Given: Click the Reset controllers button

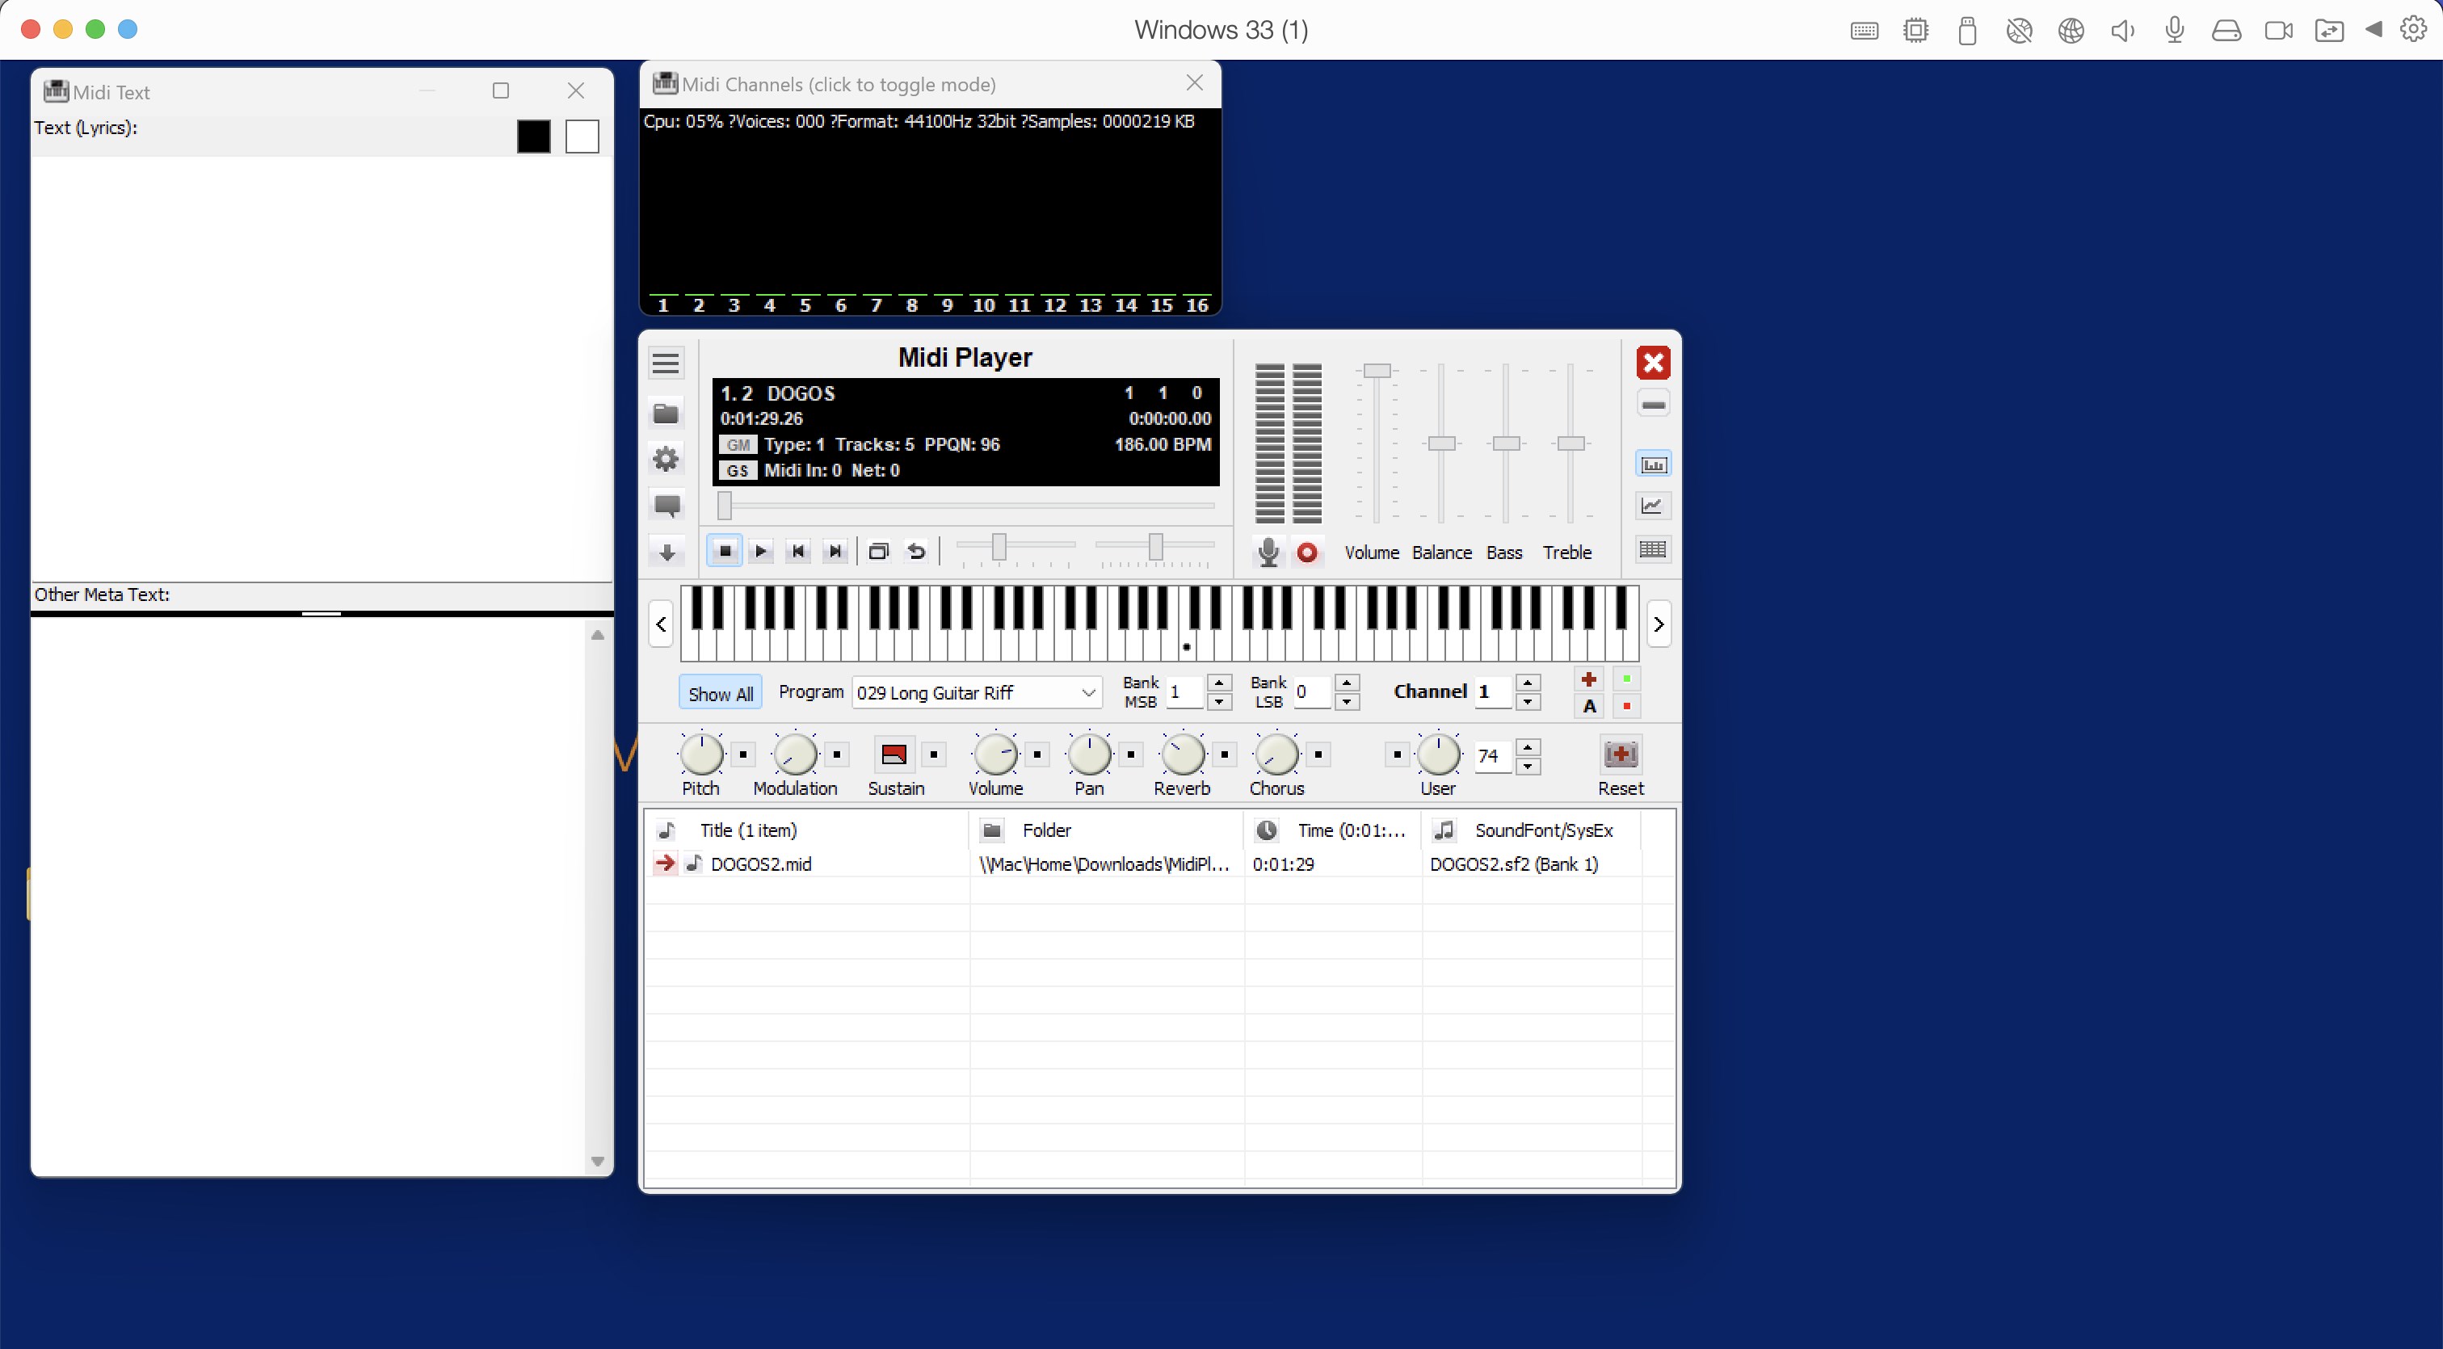Looking at the screenshot, I should tap(1620, 755).
